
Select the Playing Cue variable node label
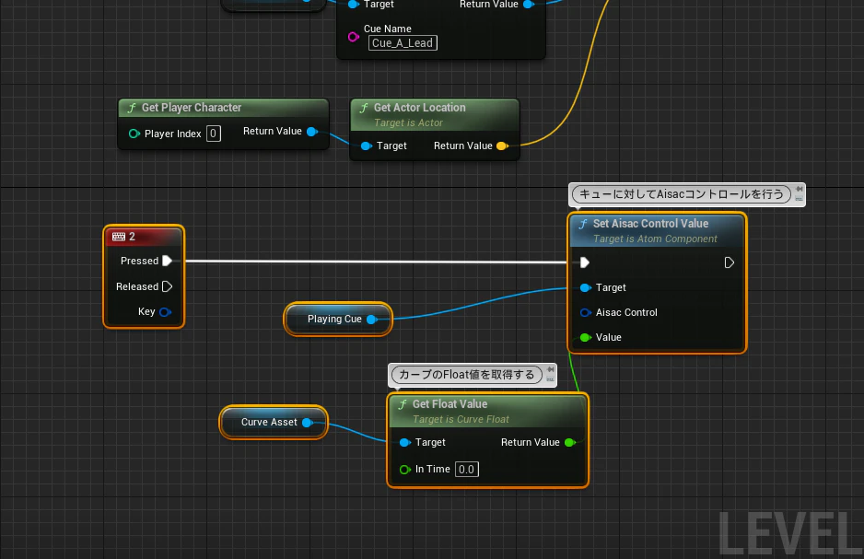pyautogui.click(x=334, y=320)
